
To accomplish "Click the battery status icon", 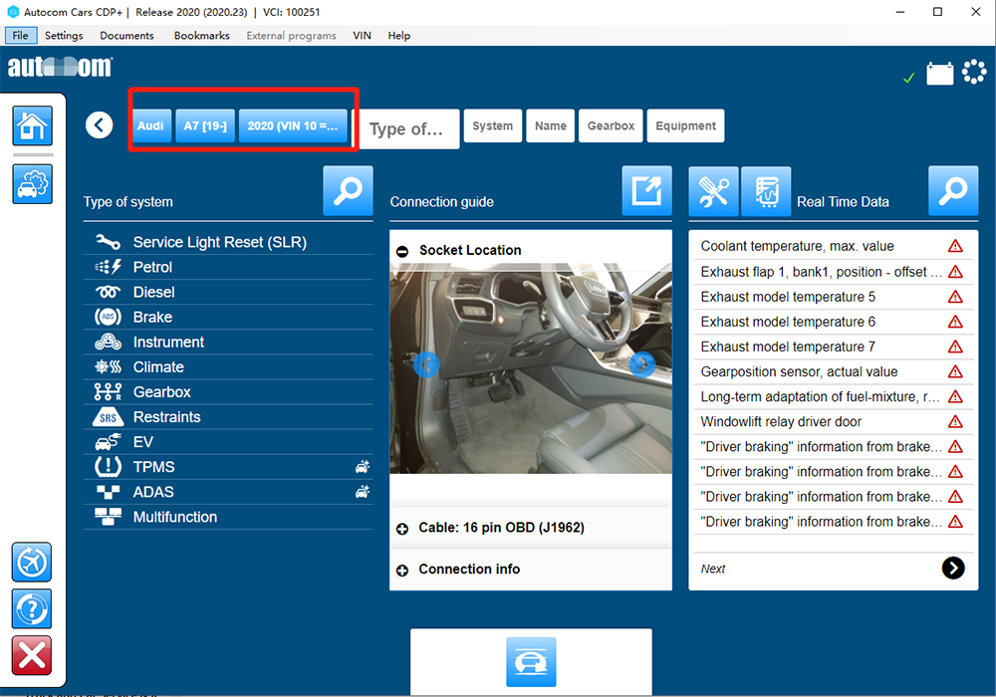I will pos(939,73).
